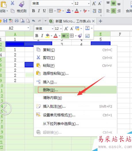This screenshot has height=151, width=132.
Task: Click mini toolbar decrease font A- icon
Action: 72,29
